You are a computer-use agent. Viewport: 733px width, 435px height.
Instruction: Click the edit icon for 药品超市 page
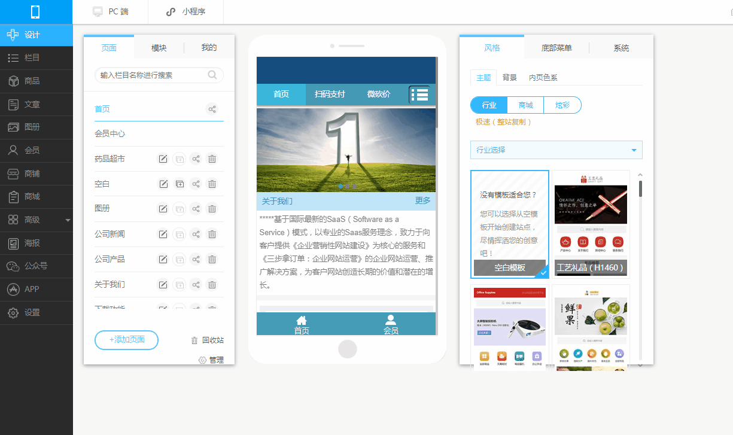163,159
